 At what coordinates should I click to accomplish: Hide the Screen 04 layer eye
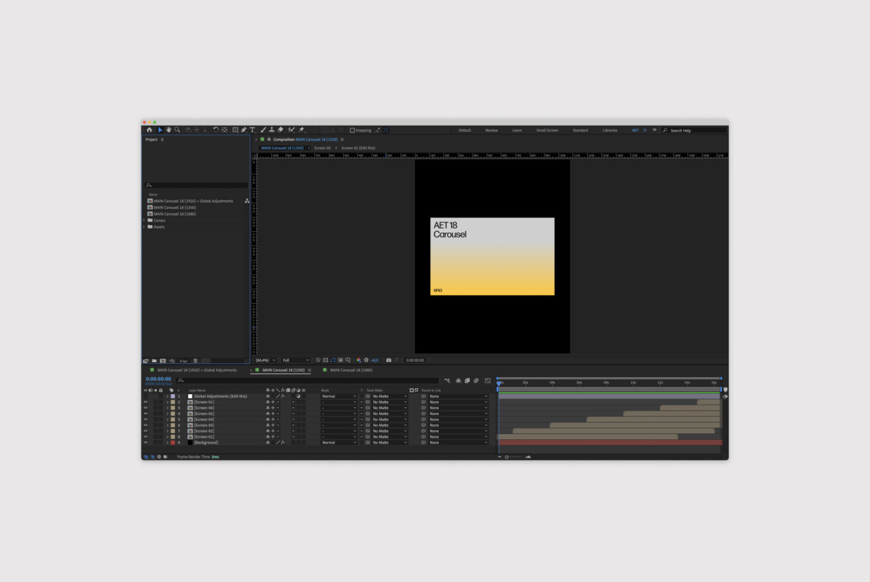[x=145, y=419]
